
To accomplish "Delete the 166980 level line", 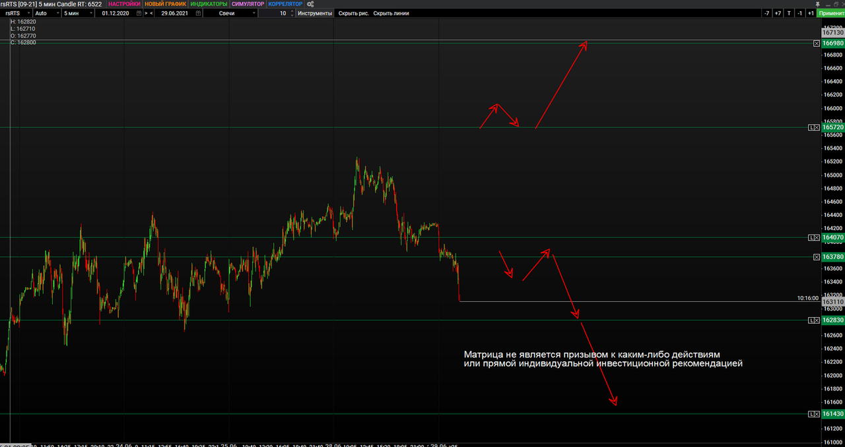I will [817, 43].
